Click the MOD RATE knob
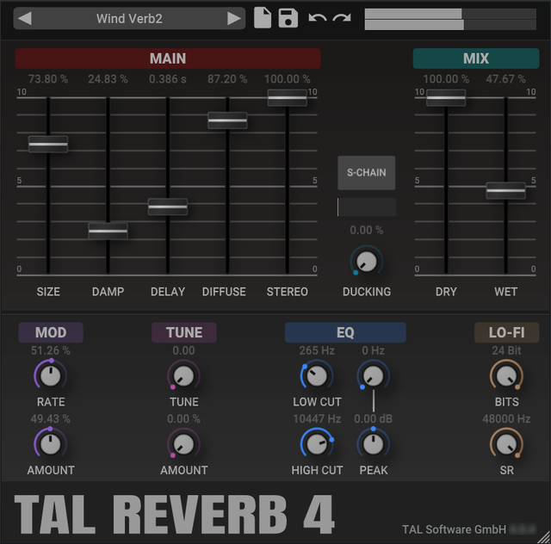551x544 pixels. coord(51,375)
